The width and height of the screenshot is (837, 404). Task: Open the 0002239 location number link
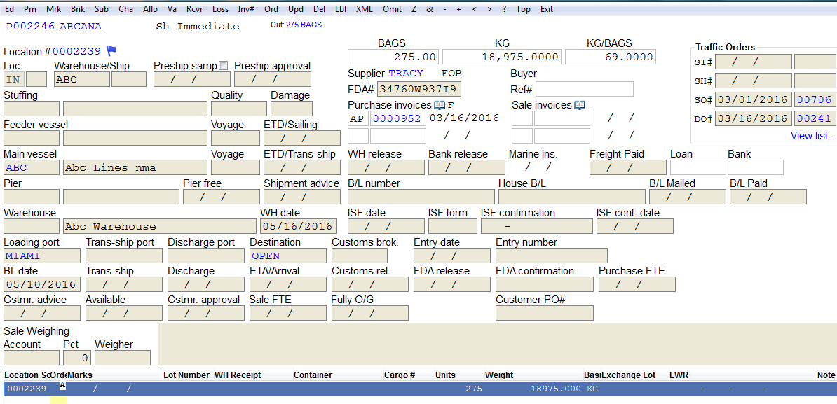[x=77, y=52]
